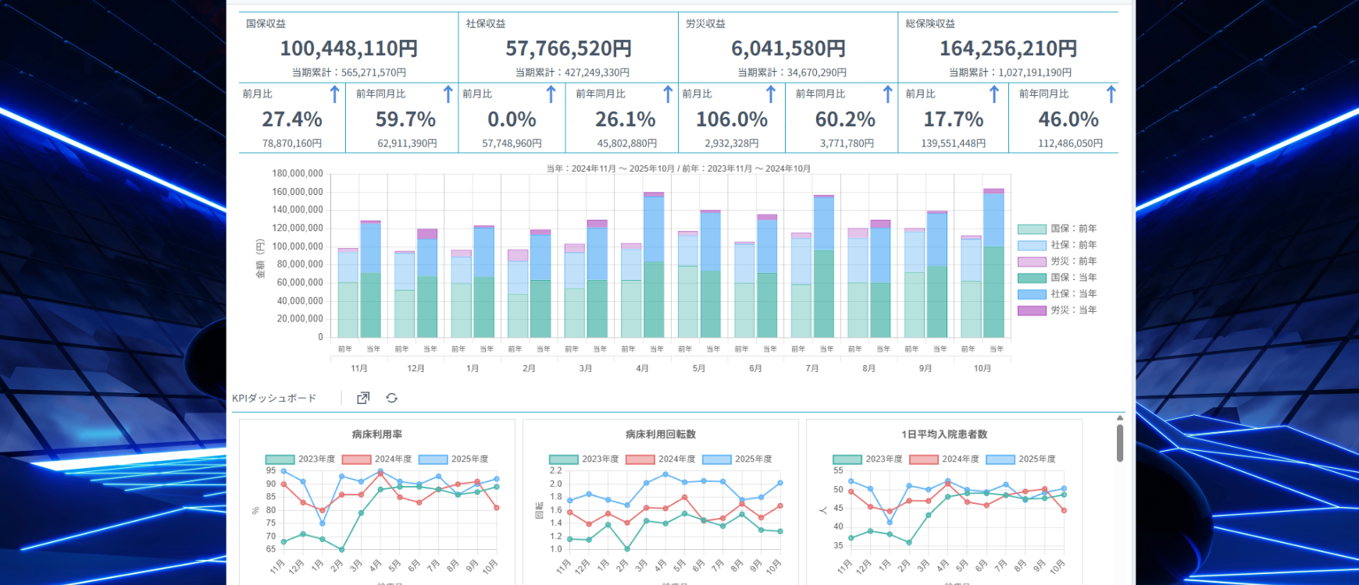The width and height of the screenshot is (1359, 585).
Task: Click up arrow beside 社保 前月比
Action: pyautogui.click(x=551, y=94)
